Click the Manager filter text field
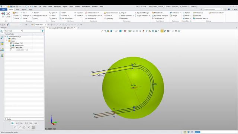Viewport: 238px width, 134px height. coord(32,31)
